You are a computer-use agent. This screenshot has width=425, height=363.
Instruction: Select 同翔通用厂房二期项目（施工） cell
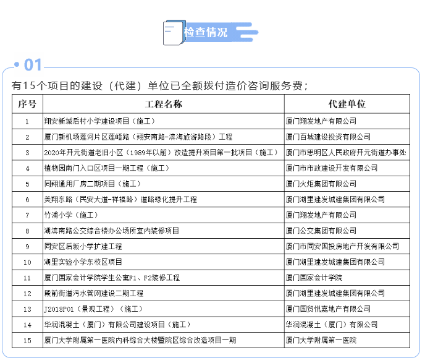[x=164, y=184]
